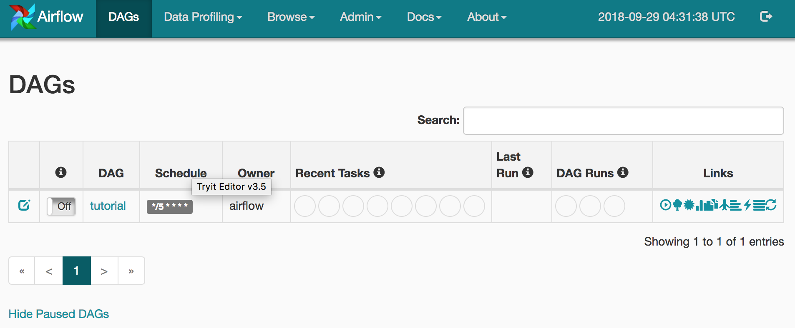
Task: Trigger the tutorial DAG with play icon
Action: click(x=666, y=205)
